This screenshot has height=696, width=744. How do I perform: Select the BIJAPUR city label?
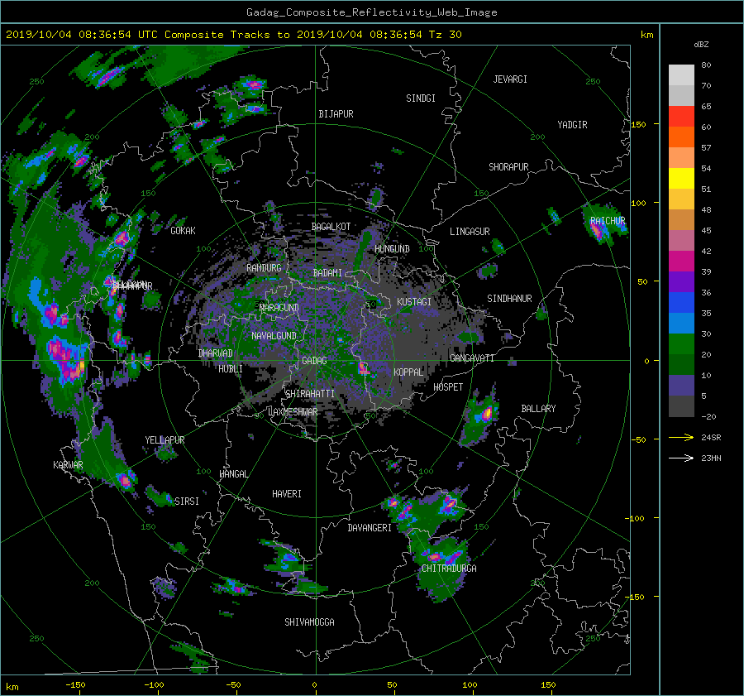point(336,114)
